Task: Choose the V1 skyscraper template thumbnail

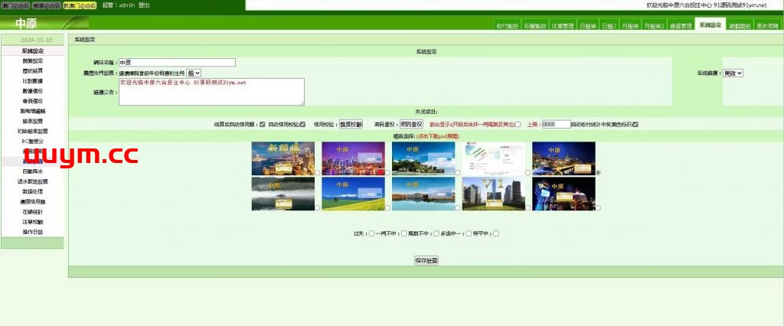Action: (x=494, y=194)
